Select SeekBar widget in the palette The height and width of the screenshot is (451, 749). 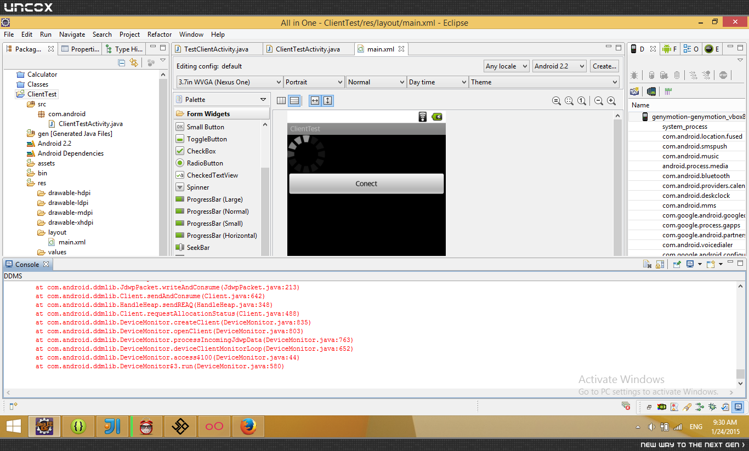pos(198,248)
